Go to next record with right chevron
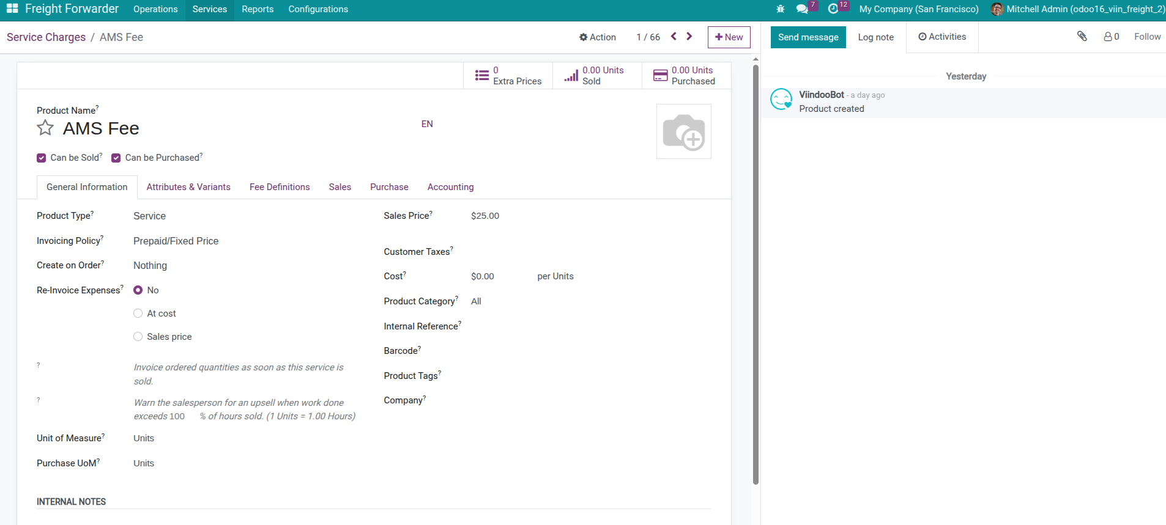This screenshot has width=1166, height=525. [x=689, y=37]
